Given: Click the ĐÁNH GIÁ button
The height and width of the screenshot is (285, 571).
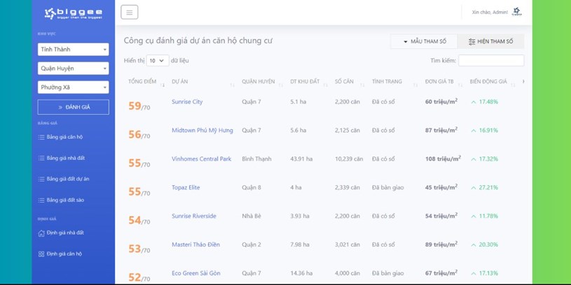Looking at the screenshot, I should pos(73,107).
